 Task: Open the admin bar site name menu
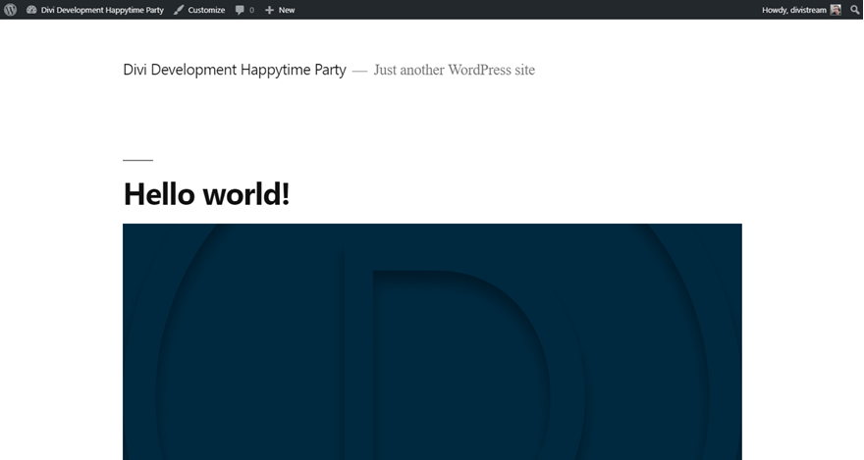pyautogui.click(x=102, y=10)
